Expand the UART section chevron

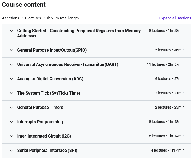pyautogui.click(x=11, y=65)
